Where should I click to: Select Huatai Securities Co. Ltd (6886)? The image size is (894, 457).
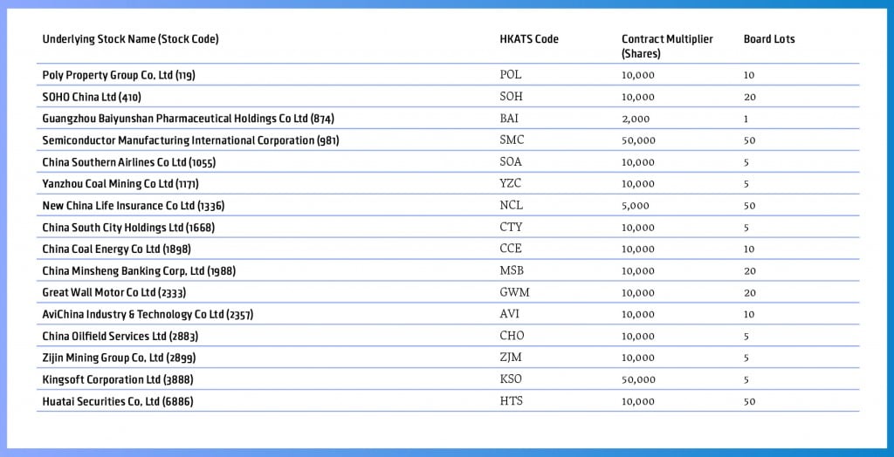(x=118, y=401)
